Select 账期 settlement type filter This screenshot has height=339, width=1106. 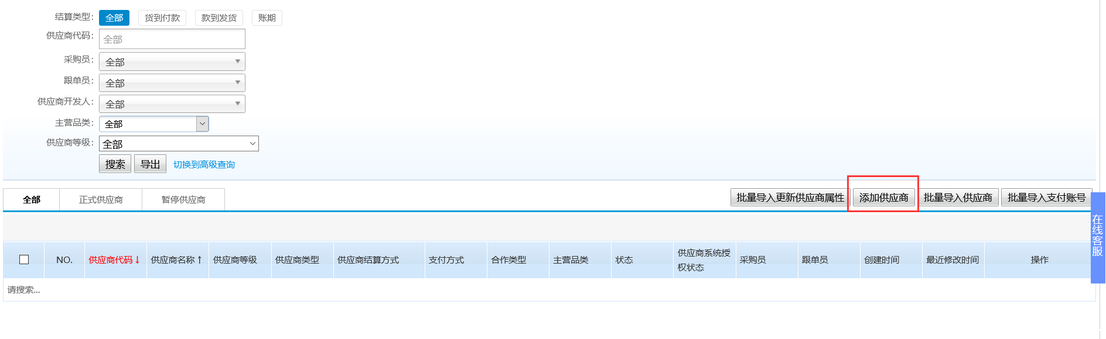click(x=267, y=18)
